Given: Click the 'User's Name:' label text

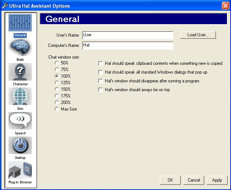Looking at the screenshot, I should pyautogui.click(x=68, y=35).
